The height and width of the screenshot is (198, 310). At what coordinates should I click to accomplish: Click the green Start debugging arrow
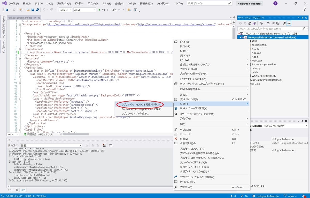coord(99,10)
